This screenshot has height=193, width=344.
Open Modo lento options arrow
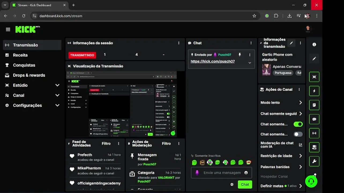pos(300,103)
